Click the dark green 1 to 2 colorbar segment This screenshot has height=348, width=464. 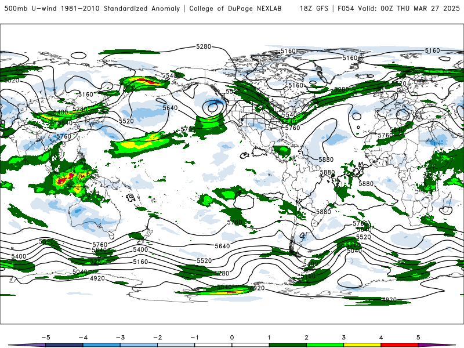point(288,345)
